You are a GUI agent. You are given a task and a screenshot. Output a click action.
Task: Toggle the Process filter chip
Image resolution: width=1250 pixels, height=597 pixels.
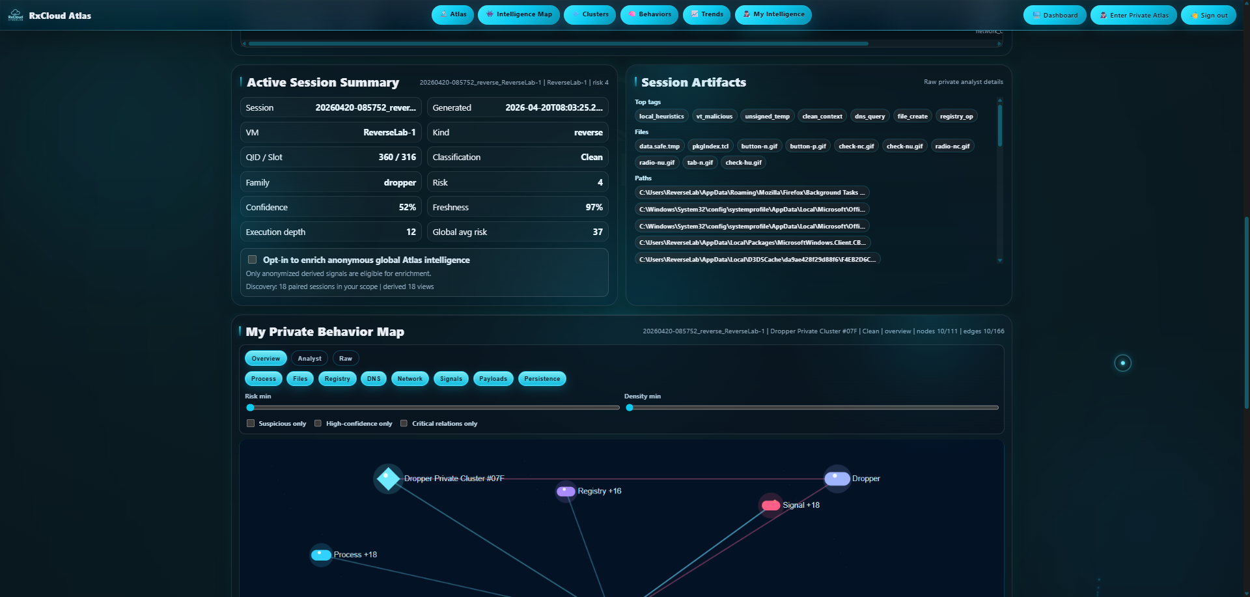point(264,379)
